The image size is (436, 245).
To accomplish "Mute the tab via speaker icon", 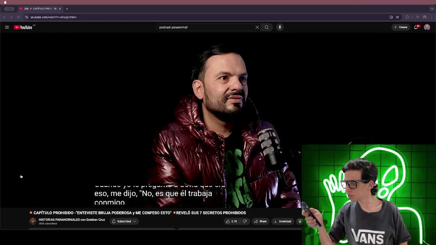I will [55, 9].
